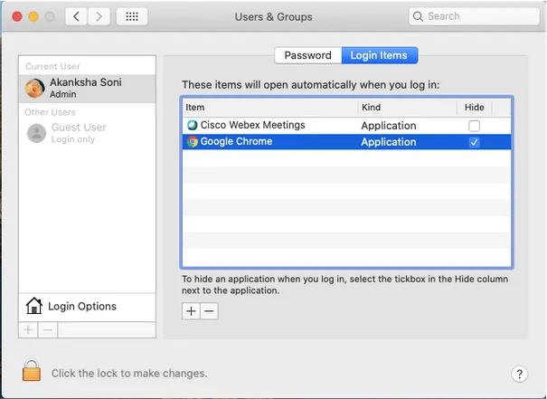Select the Login Items tab
This screenshot has height=399, width=547.
(x=379, y=55)
